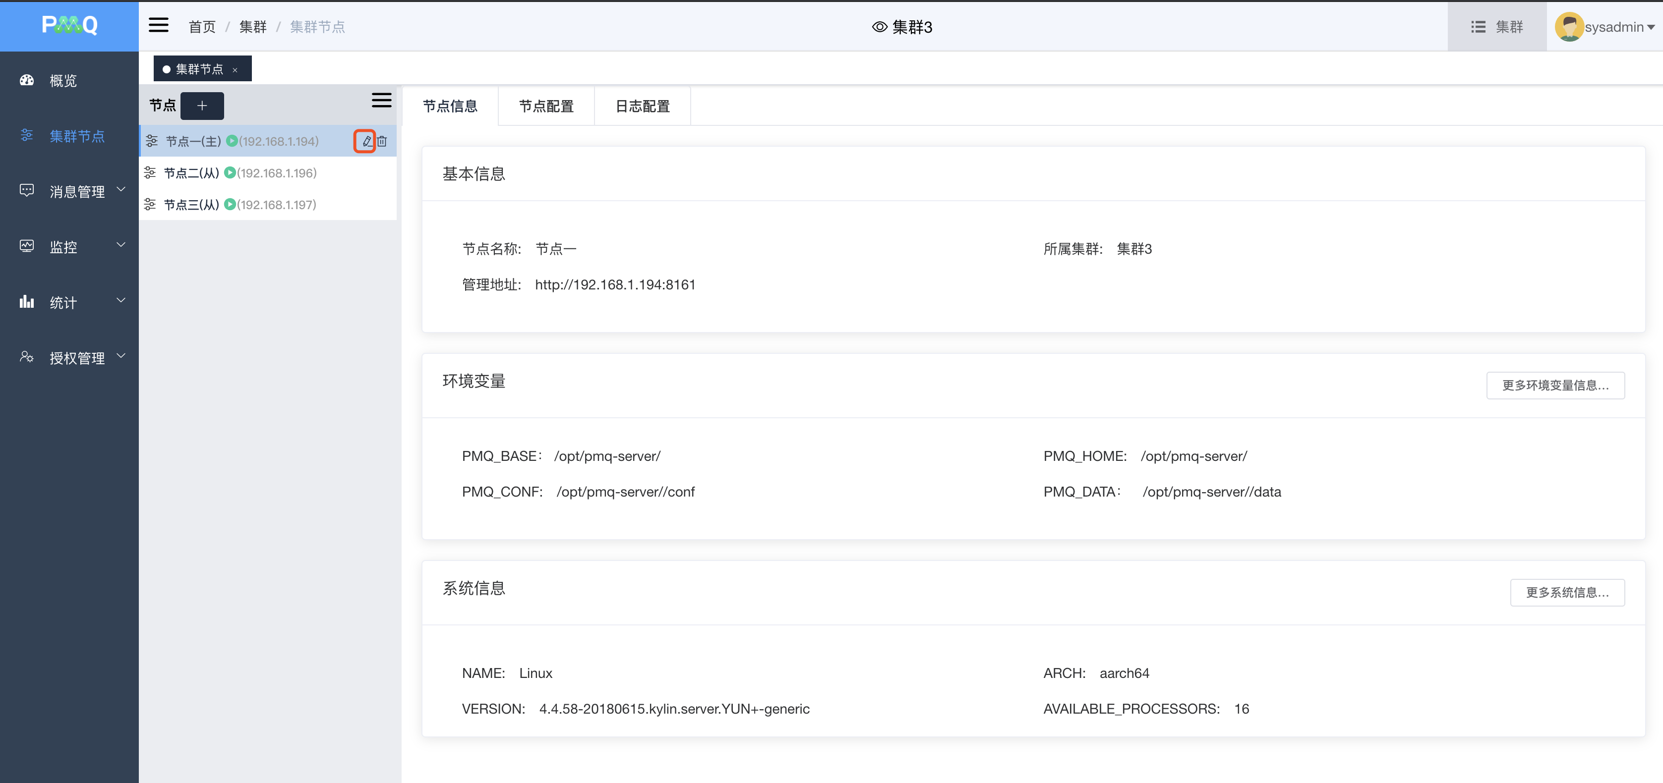Image resolution: width=1663 pixels, height=783 pixels.
Task: Click the sysadmin avatar image
Action: tap(1569, 26)
